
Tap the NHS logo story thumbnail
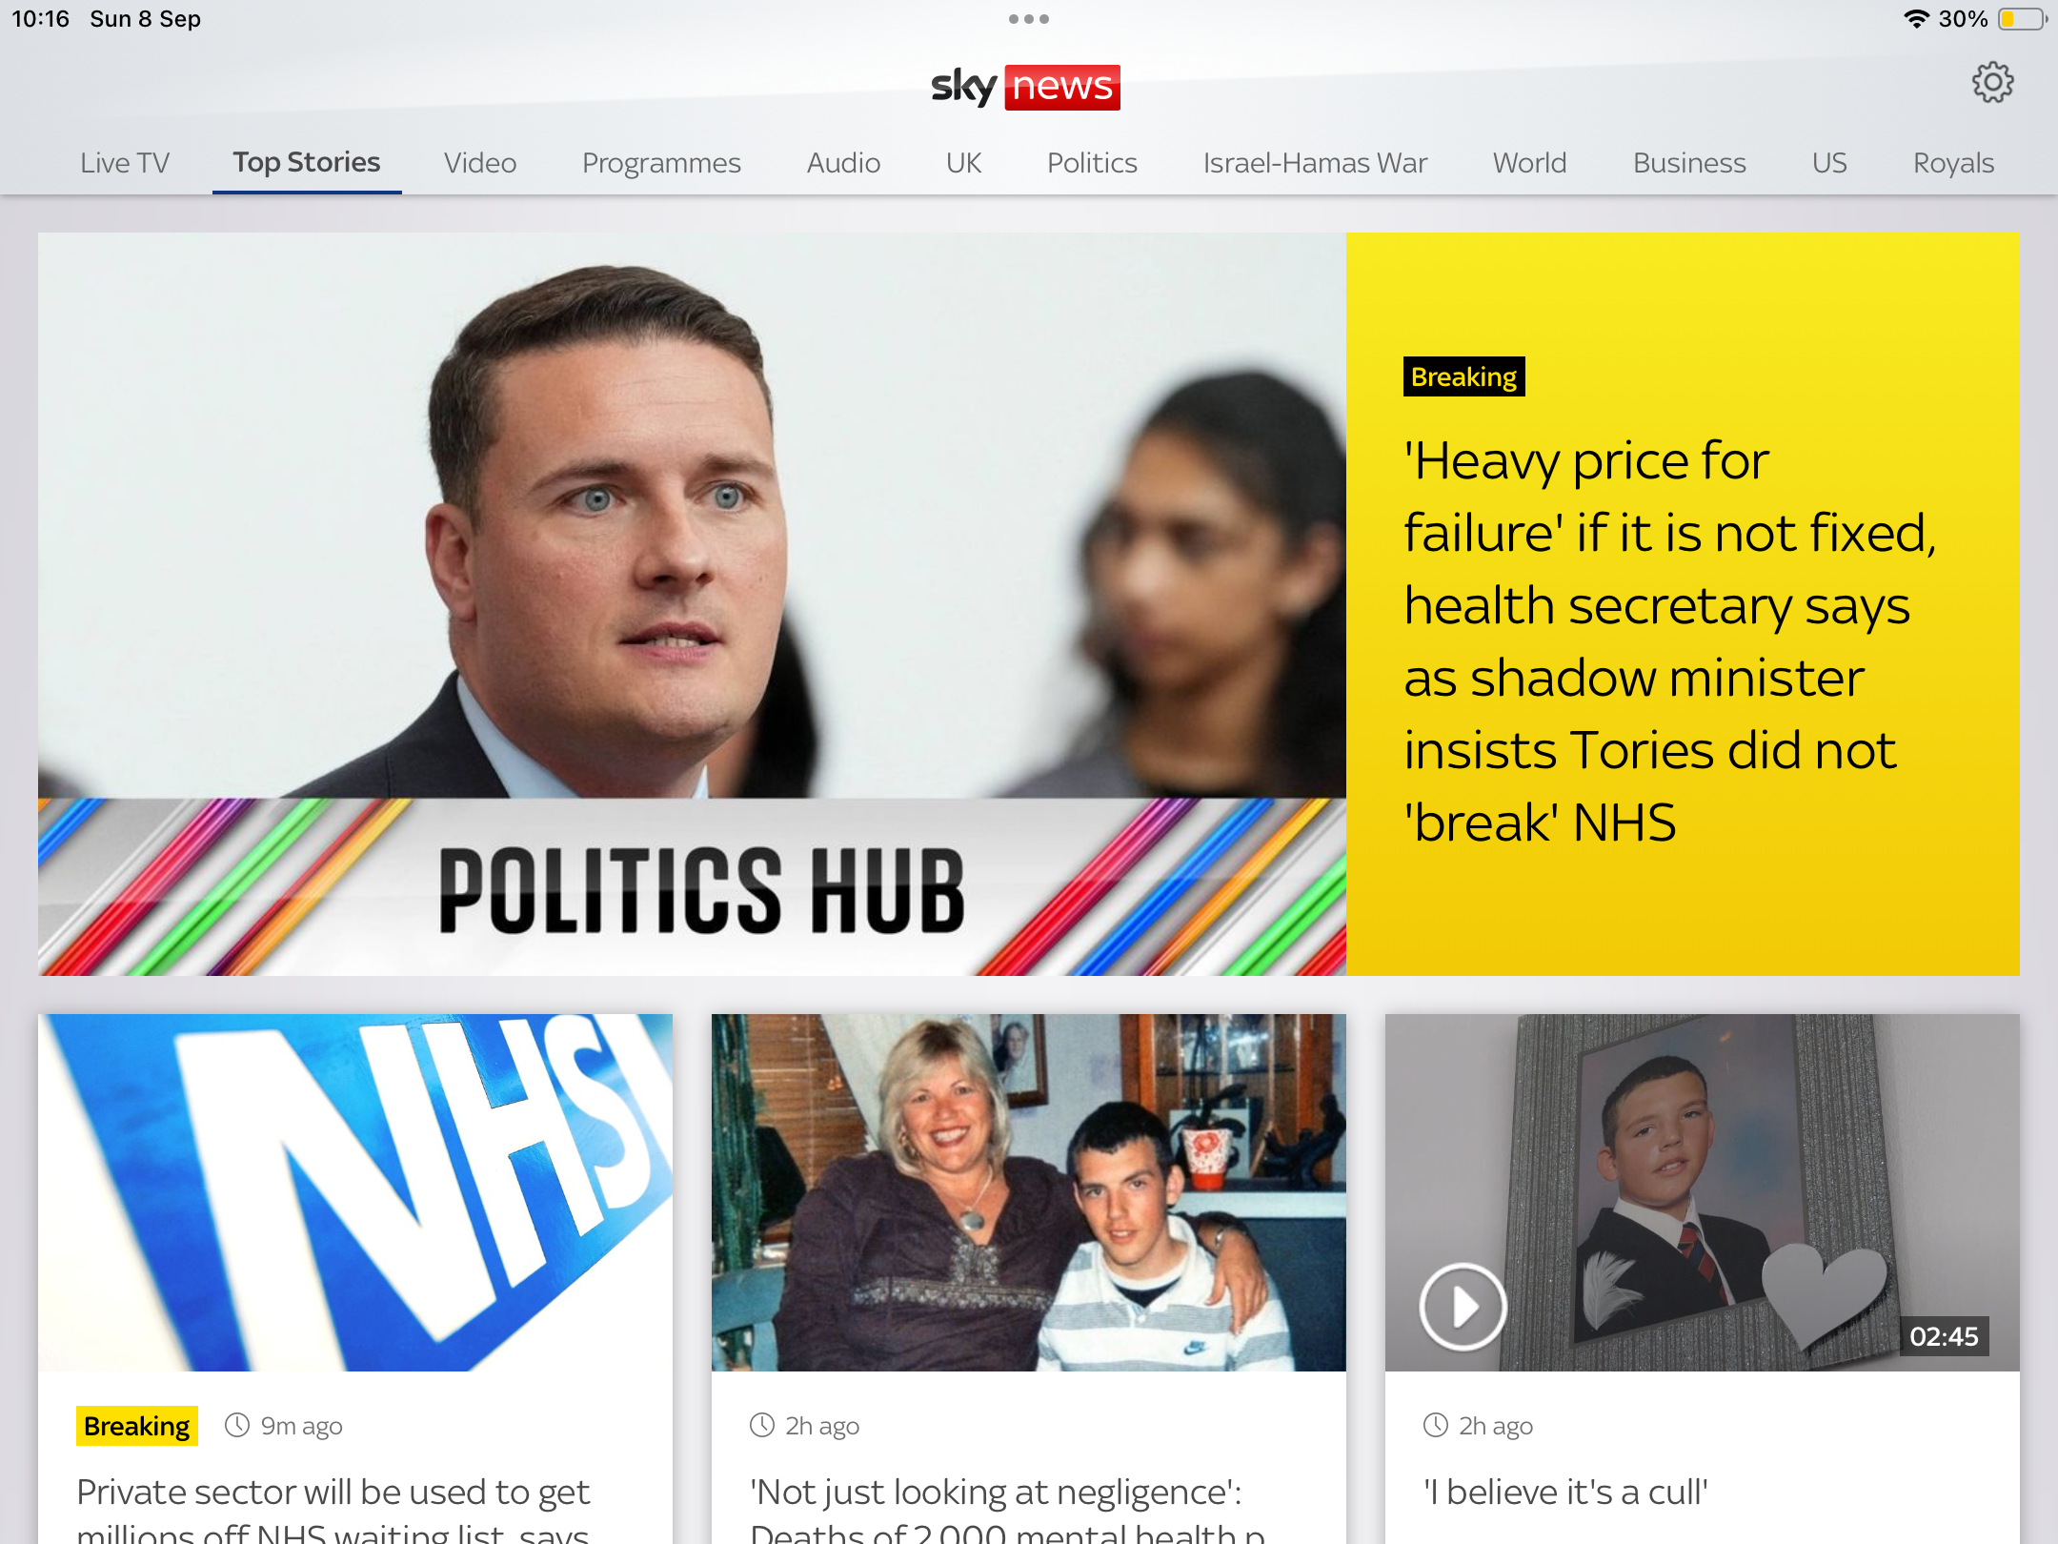[355, 1192]
